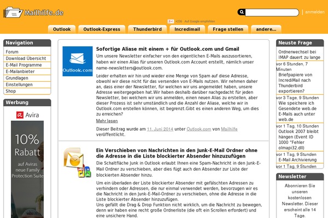This screenshot has height=218, width=328.
Task: Click the anmelden link
Action: pyautogui.click(x=315, y=12)
